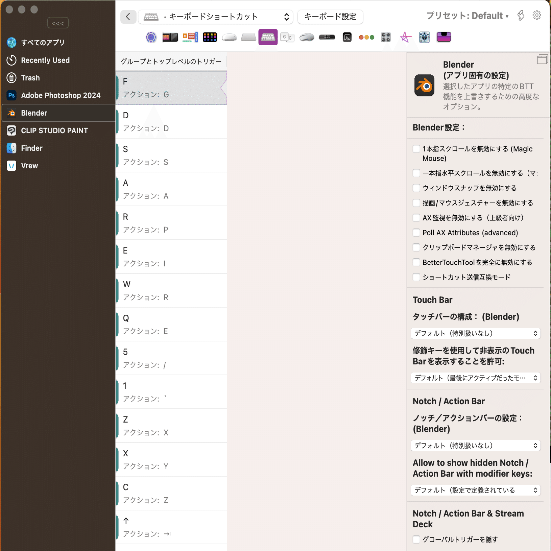Select the S shortcut row with action S
This screenshot has height=551, width=551.
(x=171, y=155)
